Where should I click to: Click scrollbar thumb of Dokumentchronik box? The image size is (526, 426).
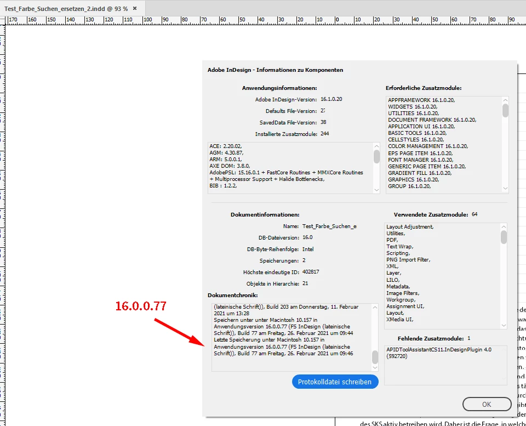click(x=375, y=357)
